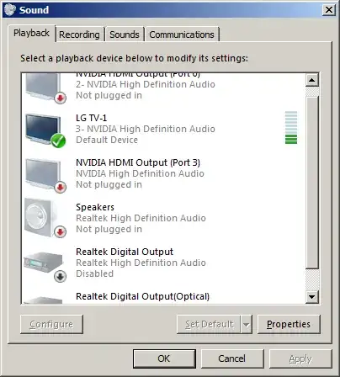Switch to the Recording tab

[x=79, y=35]
